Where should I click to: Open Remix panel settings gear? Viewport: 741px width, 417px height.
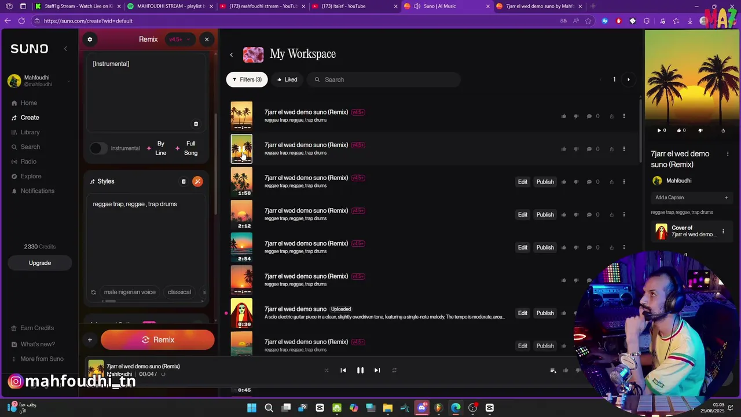coord(90,39)
